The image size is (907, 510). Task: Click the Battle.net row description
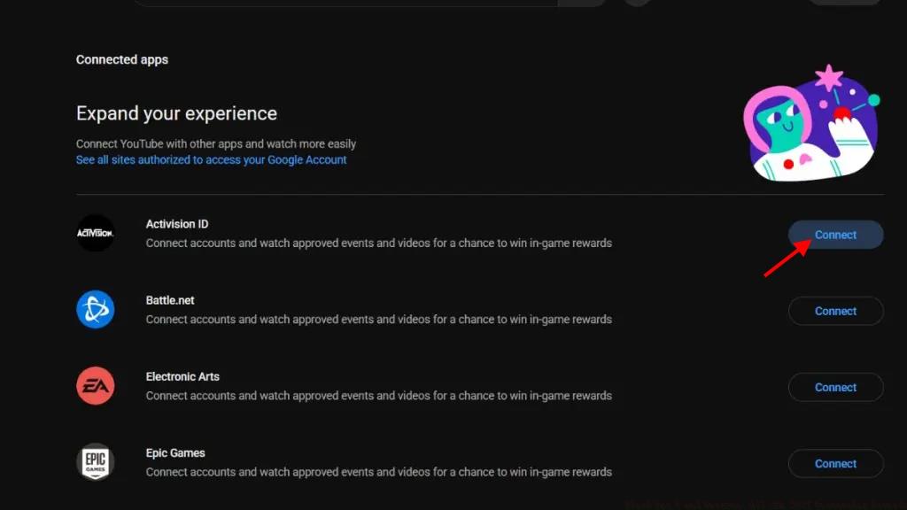click(x=378, y=319)
